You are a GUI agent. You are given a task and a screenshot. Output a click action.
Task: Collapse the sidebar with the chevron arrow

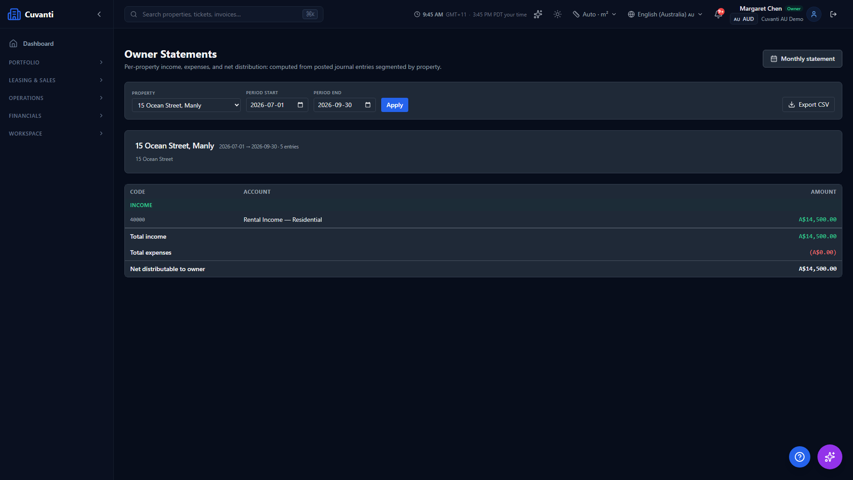tap(99, 14)
